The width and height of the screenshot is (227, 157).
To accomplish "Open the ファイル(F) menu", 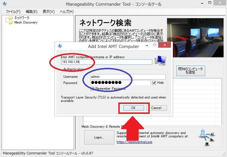I will [13, 11].
